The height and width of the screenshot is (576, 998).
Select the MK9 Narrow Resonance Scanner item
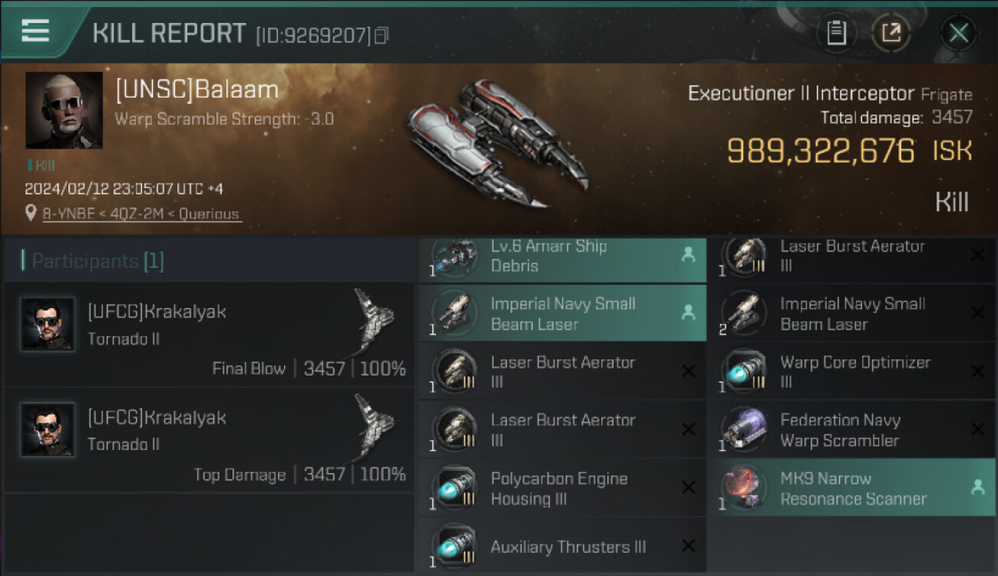click(851, 488)
